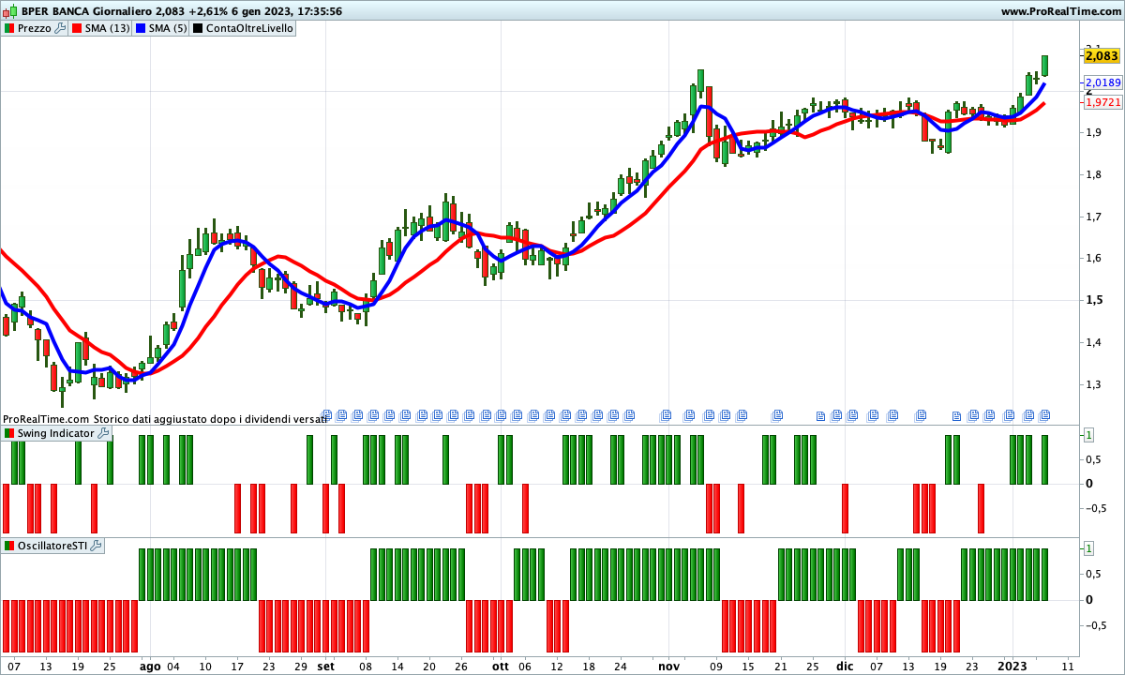Click the red-green icon beside Swing Indicator
Screen dimensions: 1125x675
click(x=9, y=433)
